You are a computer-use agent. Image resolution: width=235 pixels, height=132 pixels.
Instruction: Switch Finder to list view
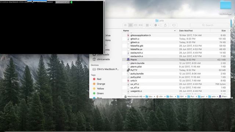[130, 25]
